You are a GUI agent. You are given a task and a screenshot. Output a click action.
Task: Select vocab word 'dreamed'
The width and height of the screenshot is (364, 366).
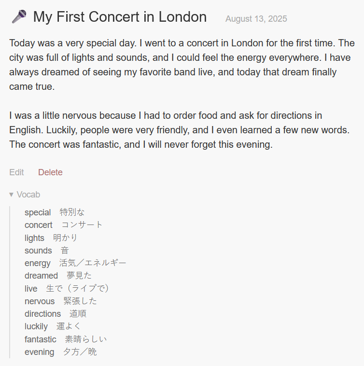click(42, 276)
